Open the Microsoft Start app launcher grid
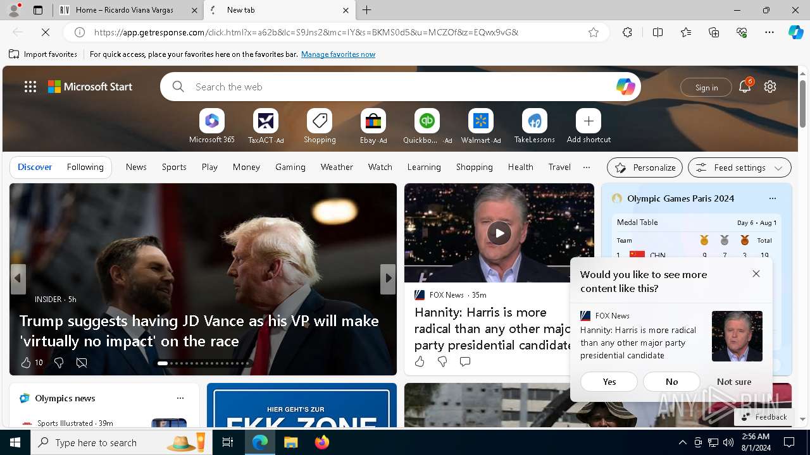Image resolution: width=810 pixels, height=455 pixels. [30, 87]
